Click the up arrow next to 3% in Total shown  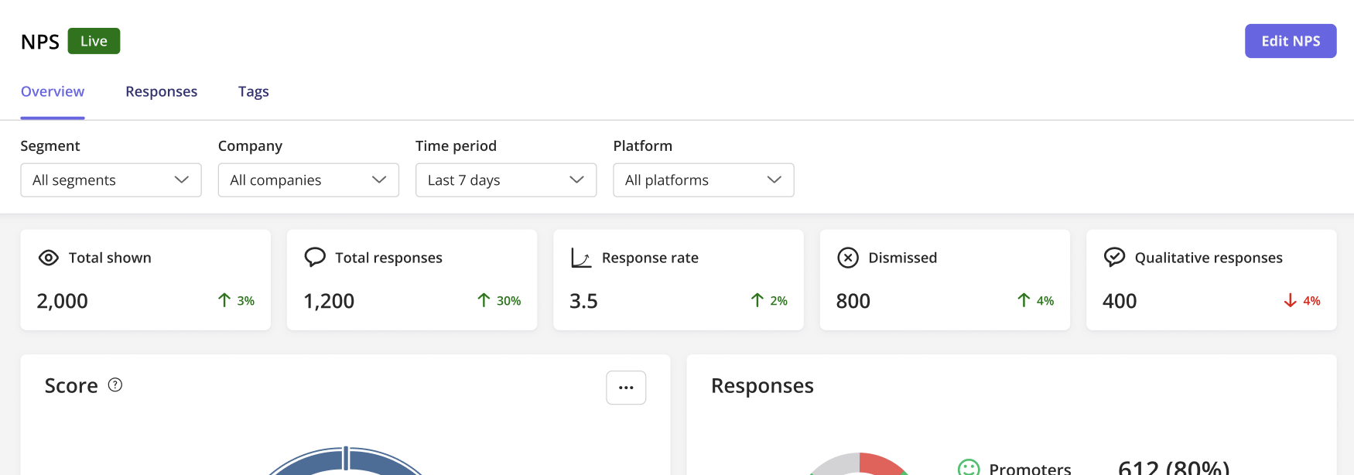tap(224, 300)
